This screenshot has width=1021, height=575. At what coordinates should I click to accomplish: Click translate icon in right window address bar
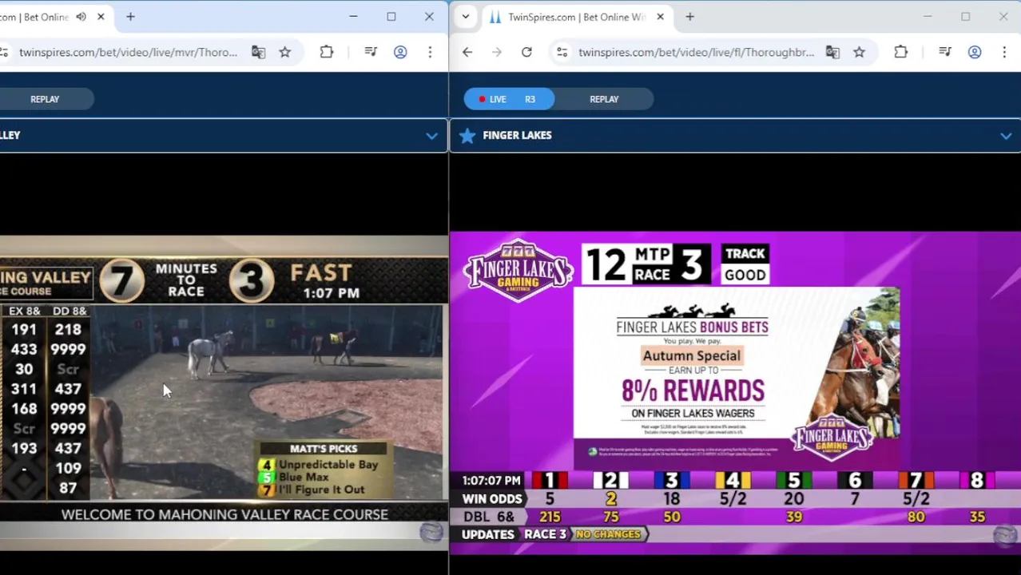(x=832, y=52)
